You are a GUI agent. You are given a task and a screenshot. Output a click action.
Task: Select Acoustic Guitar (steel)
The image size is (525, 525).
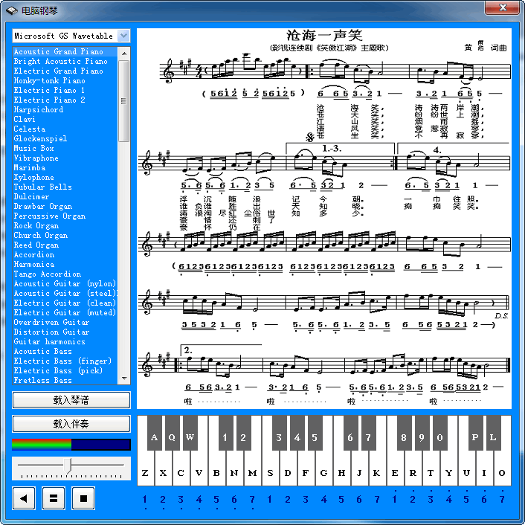coord(65,294)
